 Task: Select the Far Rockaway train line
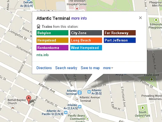pos(120,33)
